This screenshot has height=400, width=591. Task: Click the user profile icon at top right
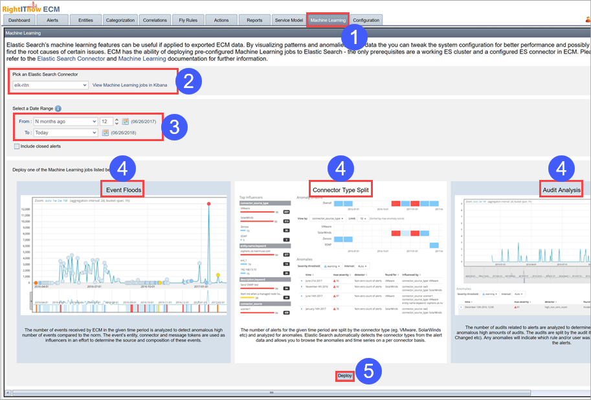[x=588, y=19]
